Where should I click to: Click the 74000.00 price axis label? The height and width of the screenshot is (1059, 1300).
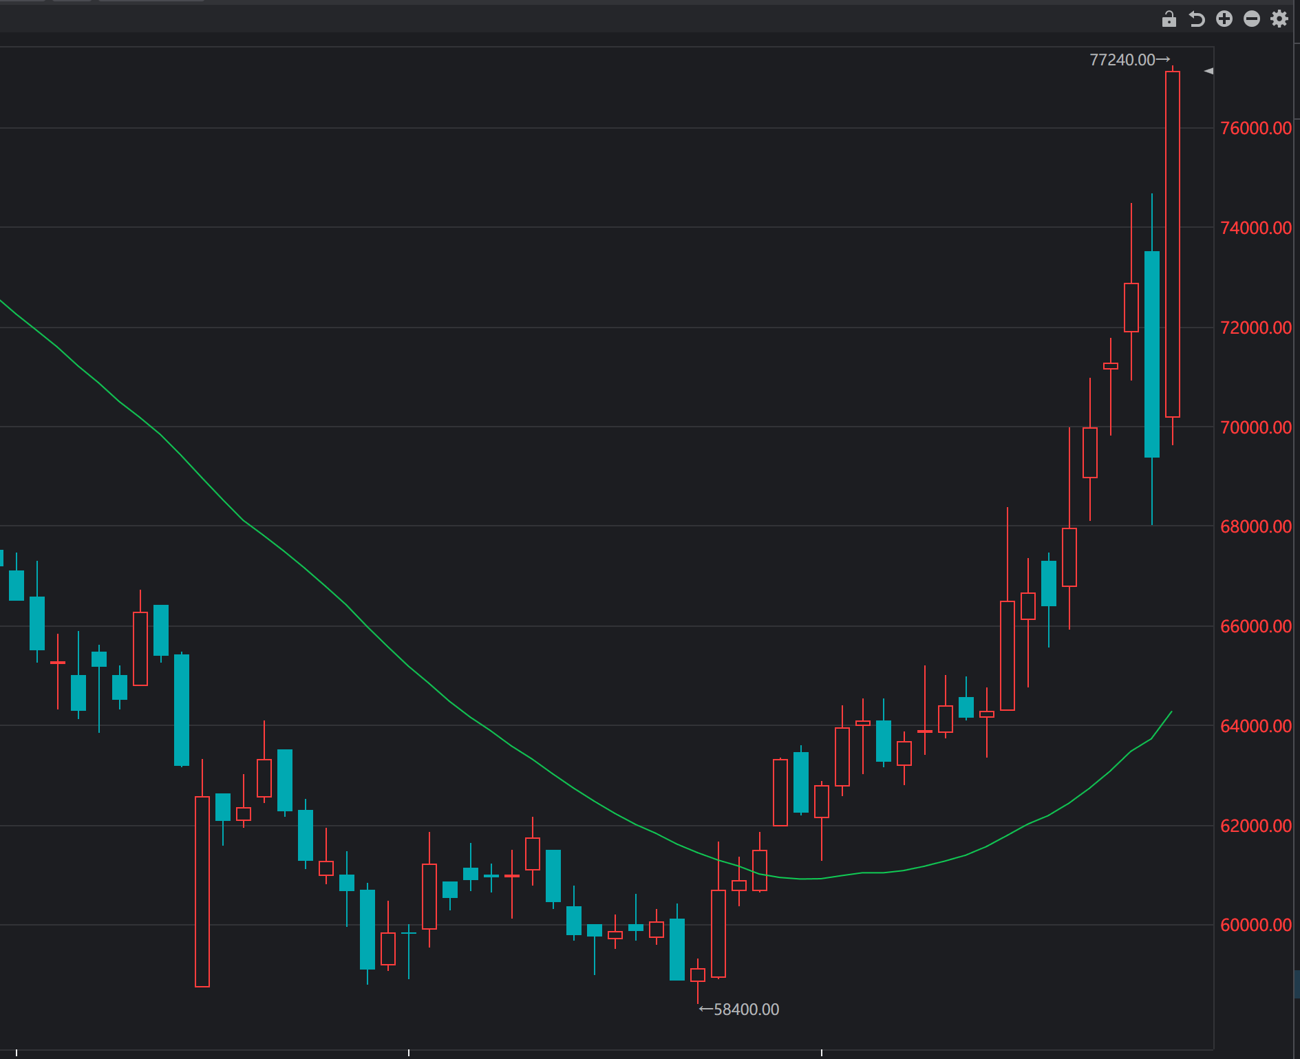tap(1256, 228)
